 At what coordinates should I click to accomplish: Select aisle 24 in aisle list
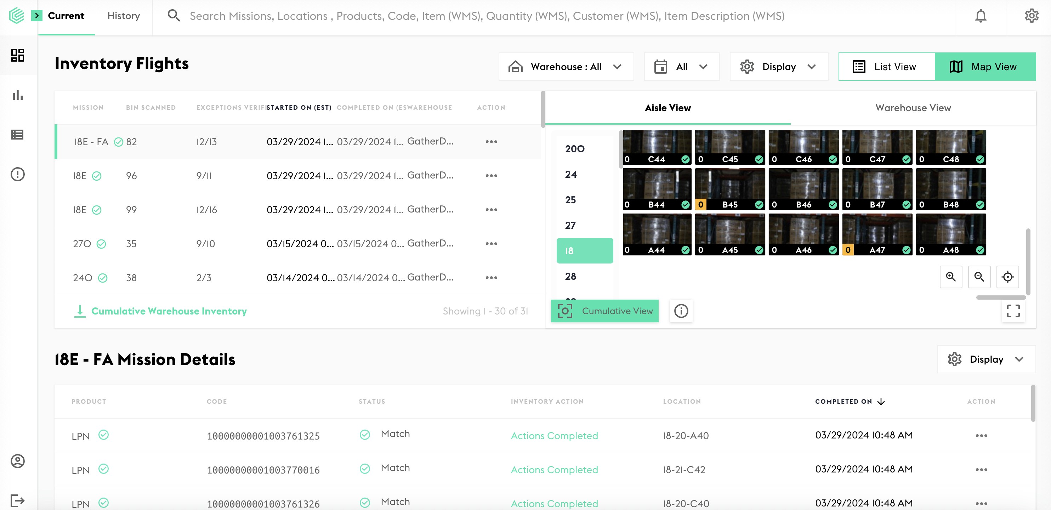pos(584,175)
